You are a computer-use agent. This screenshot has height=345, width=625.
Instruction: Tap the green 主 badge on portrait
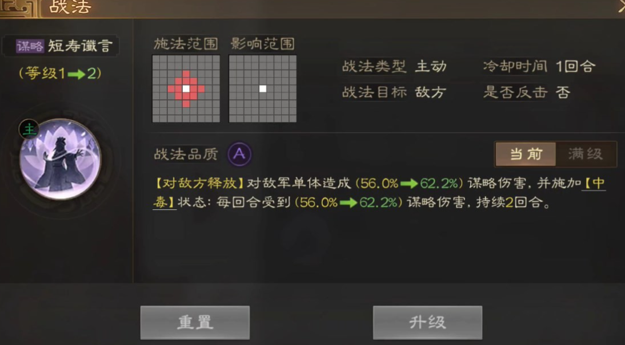[29, 129]
